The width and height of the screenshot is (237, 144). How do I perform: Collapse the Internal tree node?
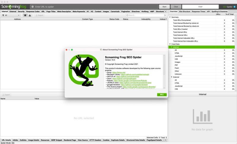172,47
